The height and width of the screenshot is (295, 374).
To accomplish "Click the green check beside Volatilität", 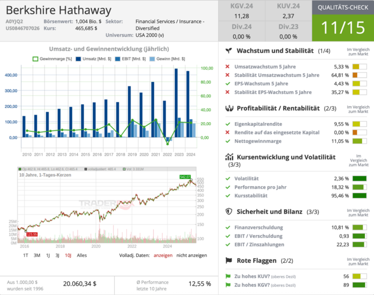I will pos(228,178).
